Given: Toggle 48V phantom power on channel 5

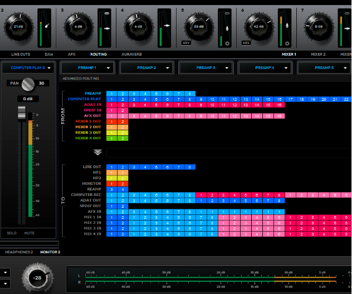Looking at the screenshot, I should [187, 42].
